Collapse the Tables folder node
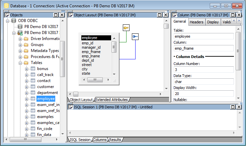The image size is (246, 146). click(20, 63)
